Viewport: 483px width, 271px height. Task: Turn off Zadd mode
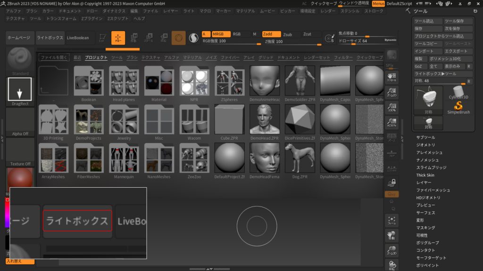(x=271, y=34)
